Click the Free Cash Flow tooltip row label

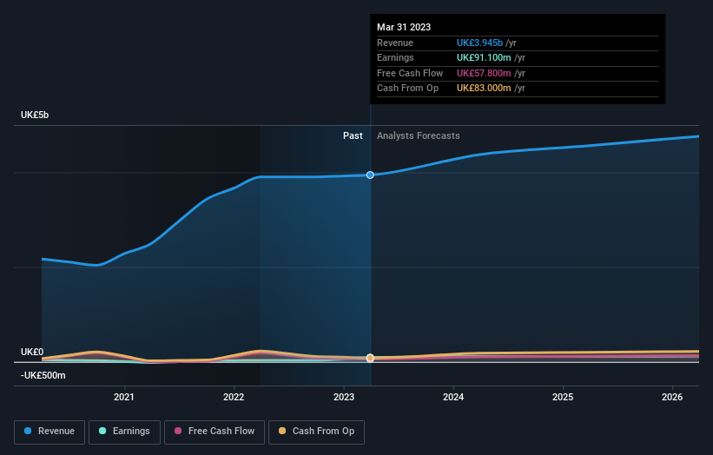410,73
